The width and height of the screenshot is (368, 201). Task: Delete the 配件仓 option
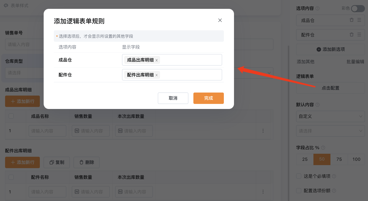point(352,35)
